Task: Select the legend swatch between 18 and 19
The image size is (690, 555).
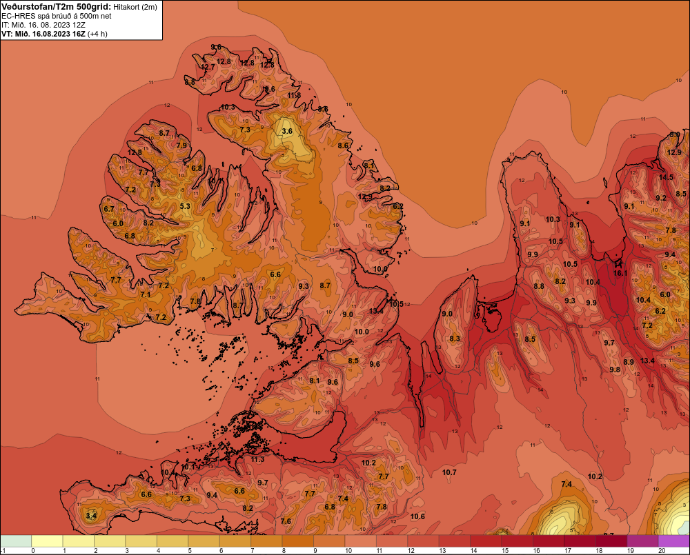Action: tap(611, 541)
